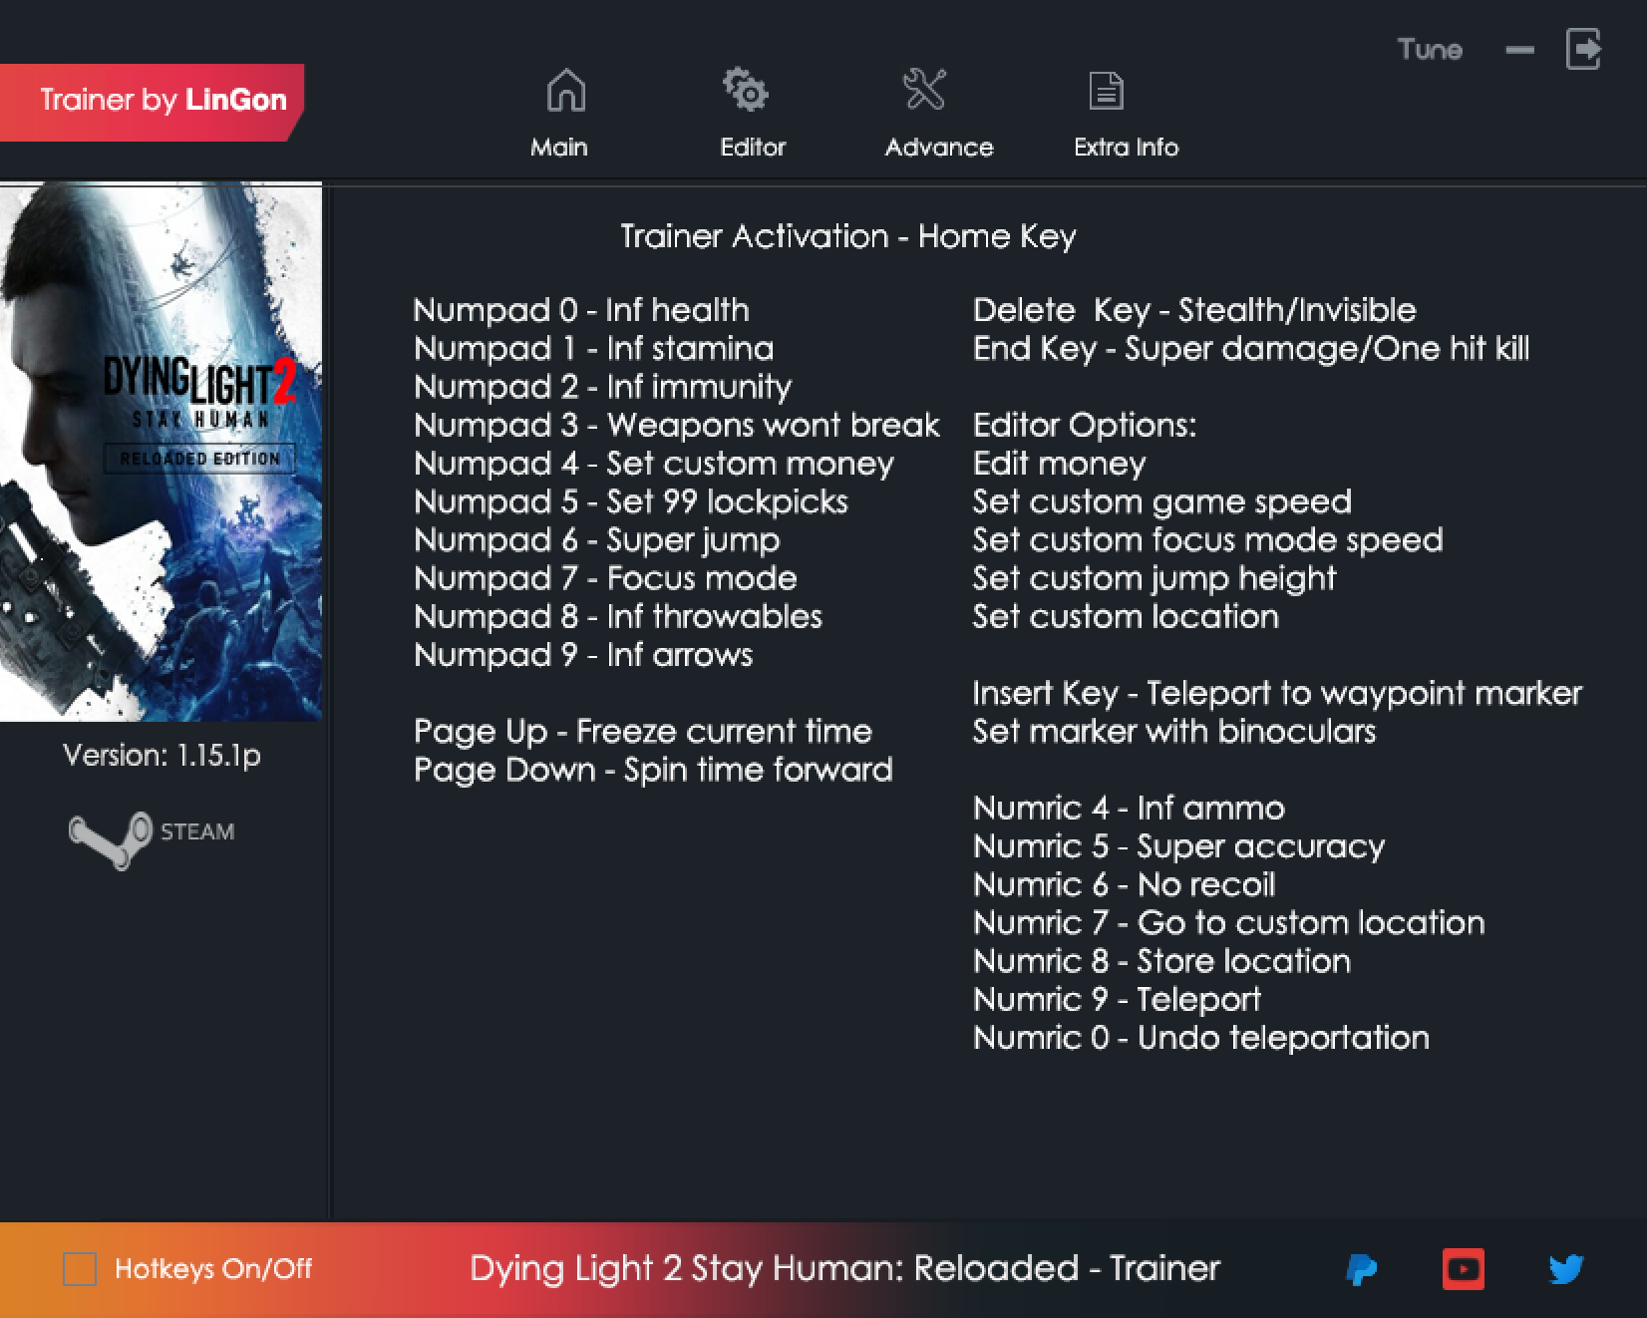Screen dimensions: 1647x1318
Task: Click 'Numric 7 - Go to custom location'
Action: (1229, 922)
